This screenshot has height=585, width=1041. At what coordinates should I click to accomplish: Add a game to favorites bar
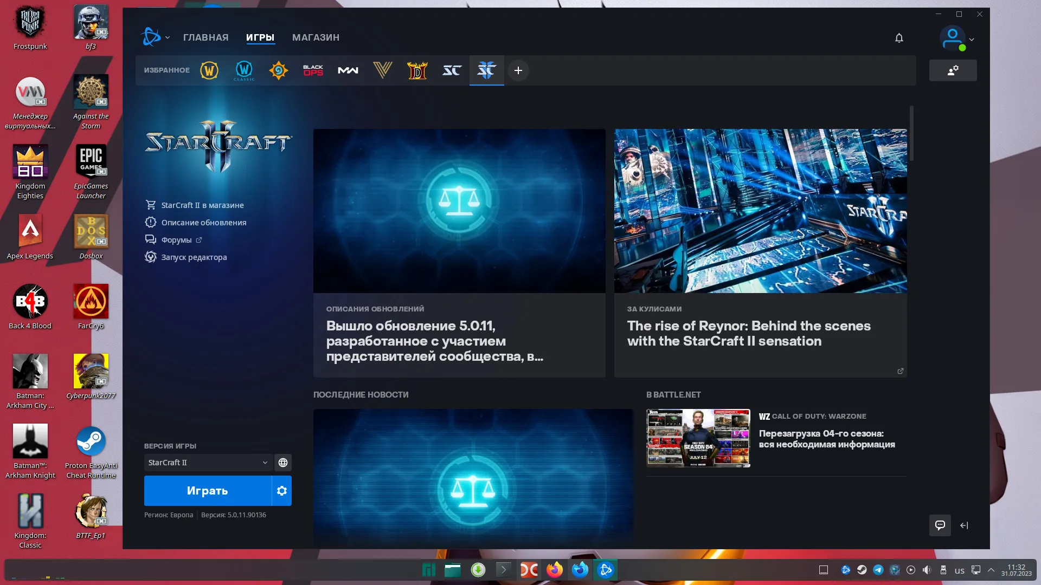[x=518, y=70]
